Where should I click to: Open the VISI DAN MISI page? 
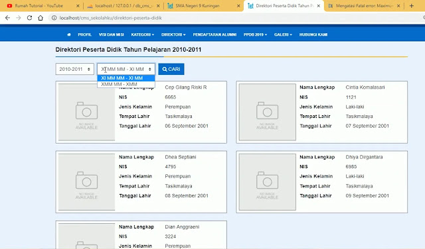coord(111,34)
